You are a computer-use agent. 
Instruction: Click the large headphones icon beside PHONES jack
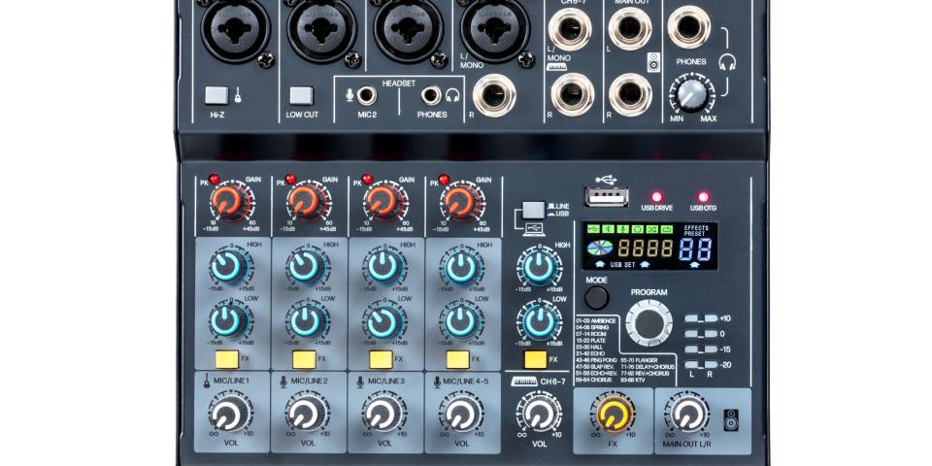coord(727,62)
